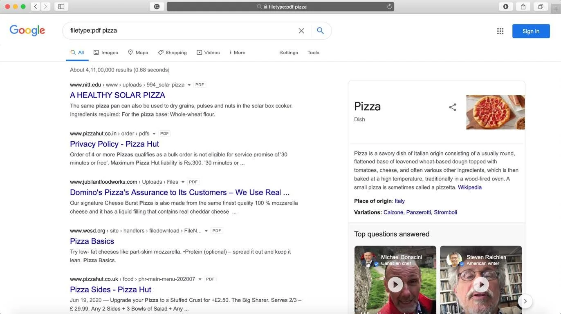Click the Pizza panel title

367,107
